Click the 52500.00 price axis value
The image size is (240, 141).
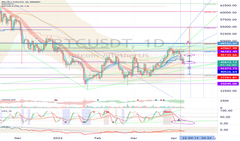point(228,34)
